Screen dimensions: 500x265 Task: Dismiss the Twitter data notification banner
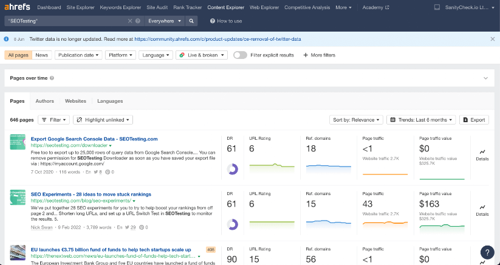492,39
